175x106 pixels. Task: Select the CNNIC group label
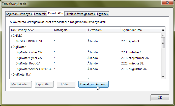17,36
